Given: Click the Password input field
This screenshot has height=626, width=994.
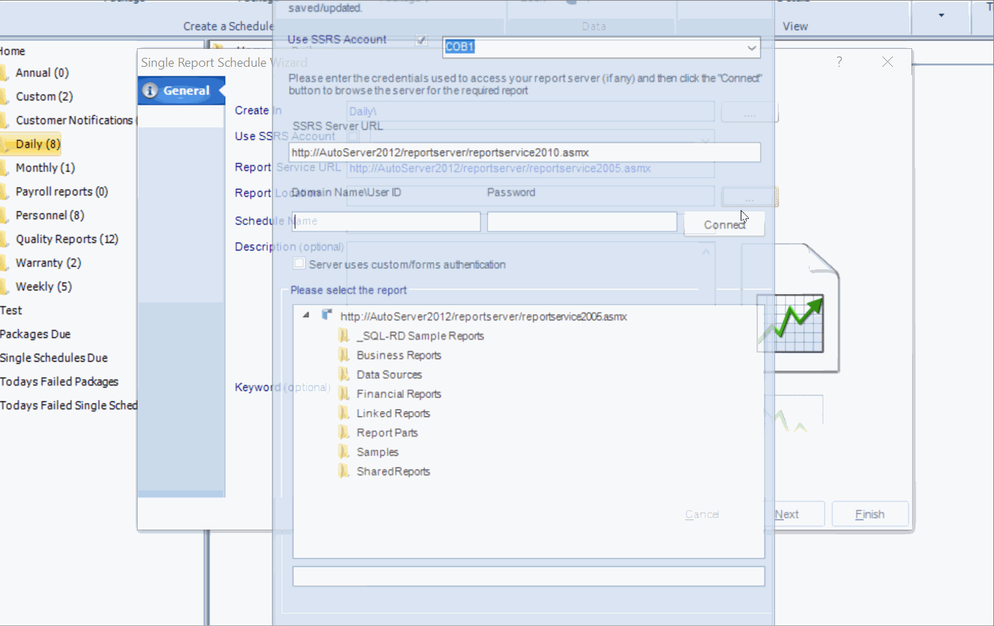Looking at the screenshot, I should 582,221.
